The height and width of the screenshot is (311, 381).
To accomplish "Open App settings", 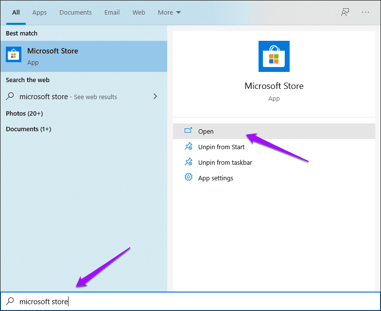I will [x=274, y=178].
